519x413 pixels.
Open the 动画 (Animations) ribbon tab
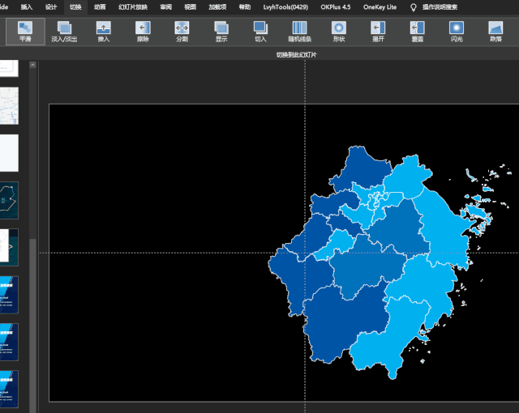point(100,7)
